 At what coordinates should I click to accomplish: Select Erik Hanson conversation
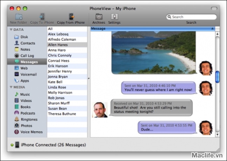click(x=67, y=66)
